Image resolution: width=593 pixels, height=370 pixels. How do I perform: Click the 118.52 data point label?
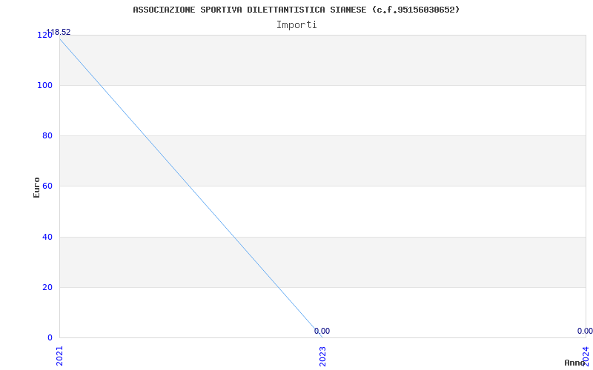click(x=59, y=32)
